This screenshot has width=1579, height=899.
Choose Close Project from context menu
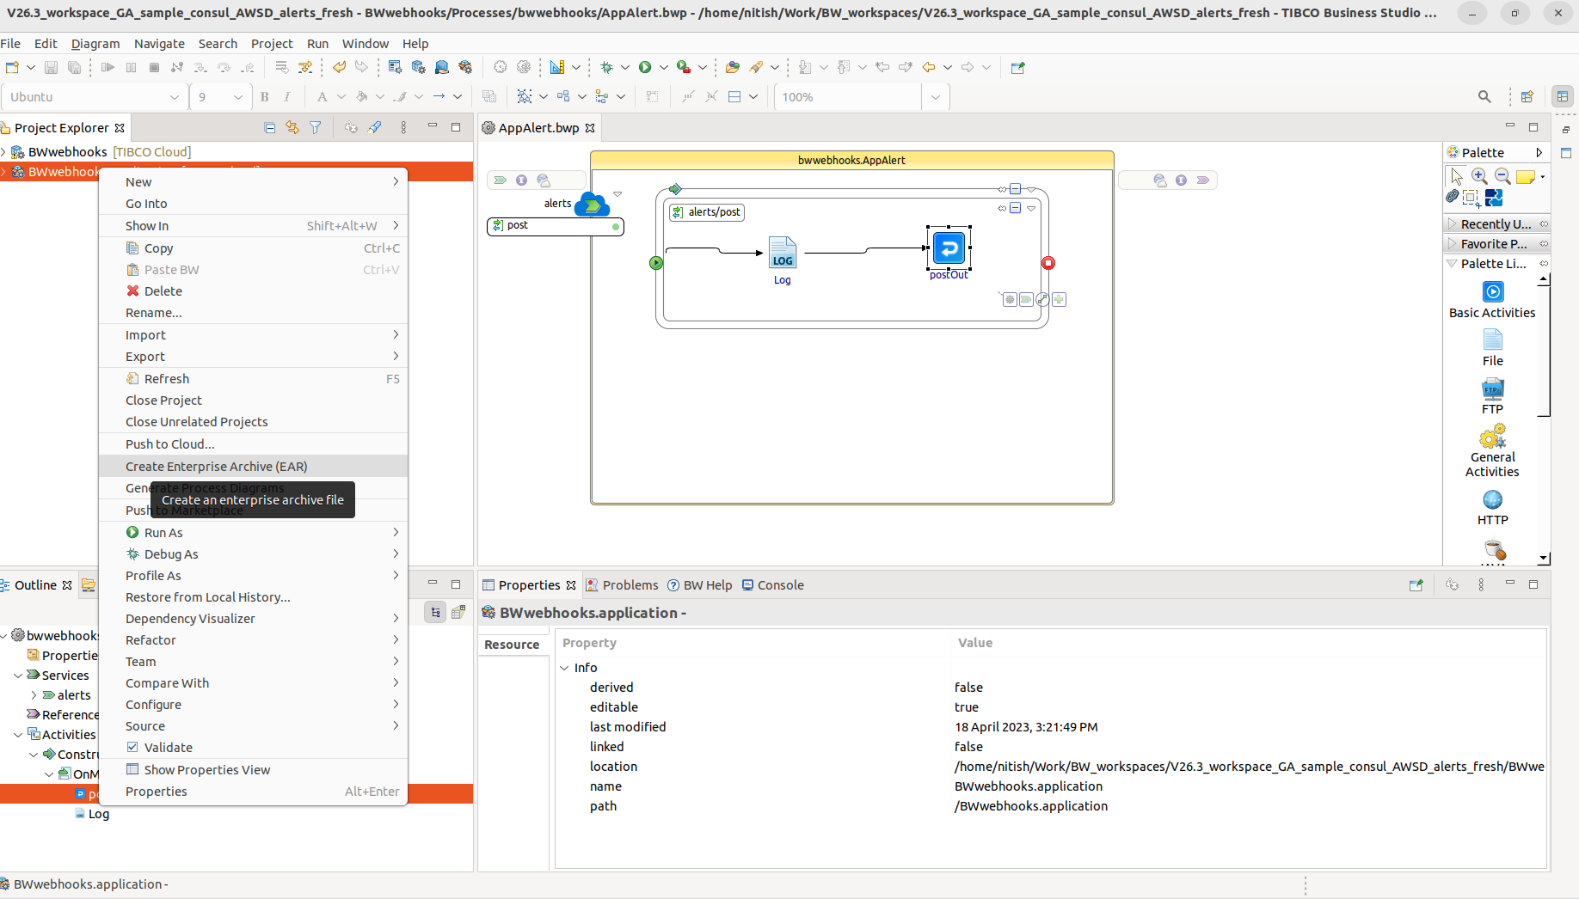pyautogui.click(x=253, y=401)
